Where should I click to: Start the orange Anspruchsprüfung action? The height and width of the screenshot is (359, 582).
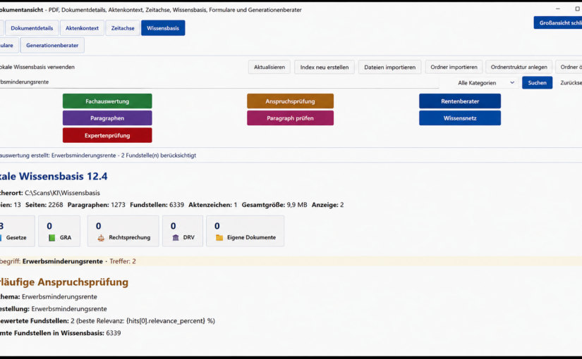coord(290,101)
